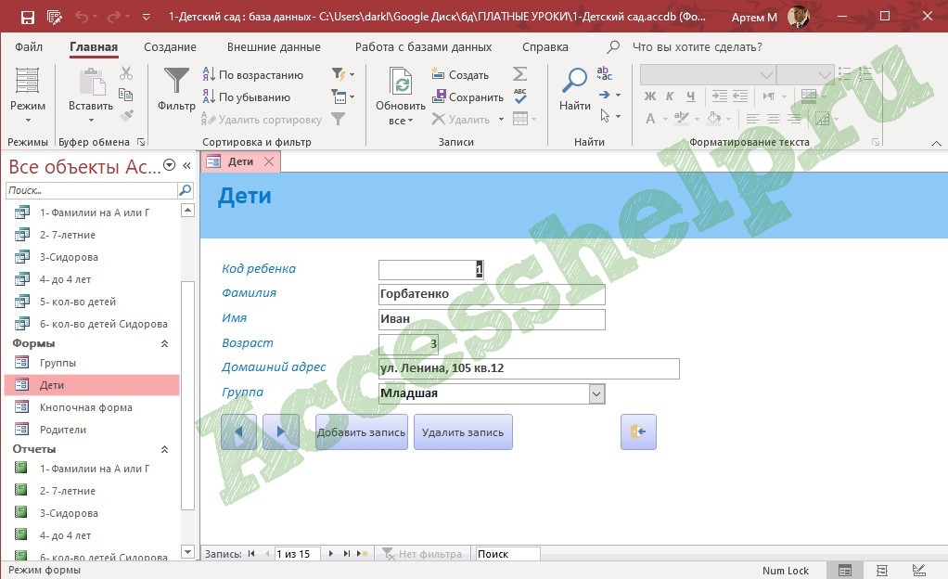
Task: Click the Find magnifier icon
Action: 575,83
